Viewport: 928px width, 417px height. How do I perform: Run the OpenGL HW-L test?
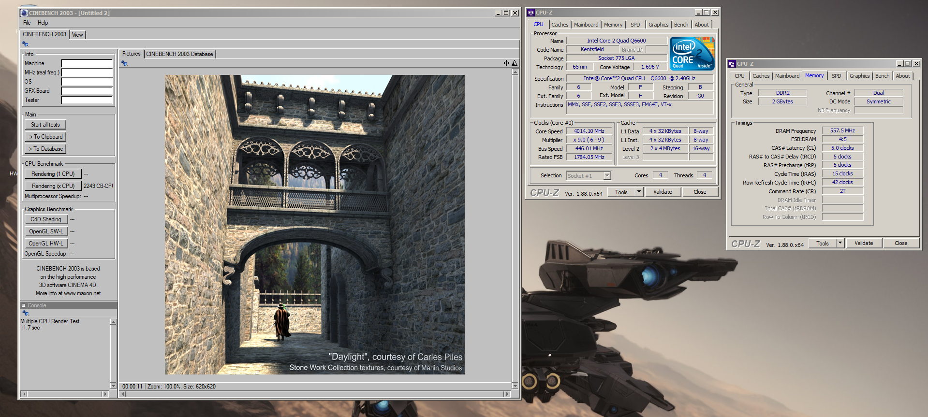[46, 244]
